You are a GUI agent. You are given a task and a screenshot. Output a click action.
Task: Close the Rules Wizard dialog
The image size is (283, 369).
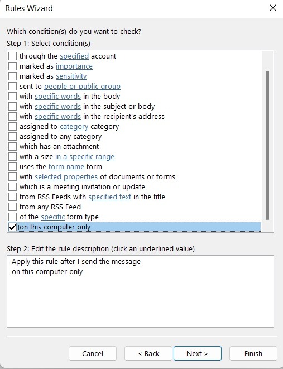[272, 8]
